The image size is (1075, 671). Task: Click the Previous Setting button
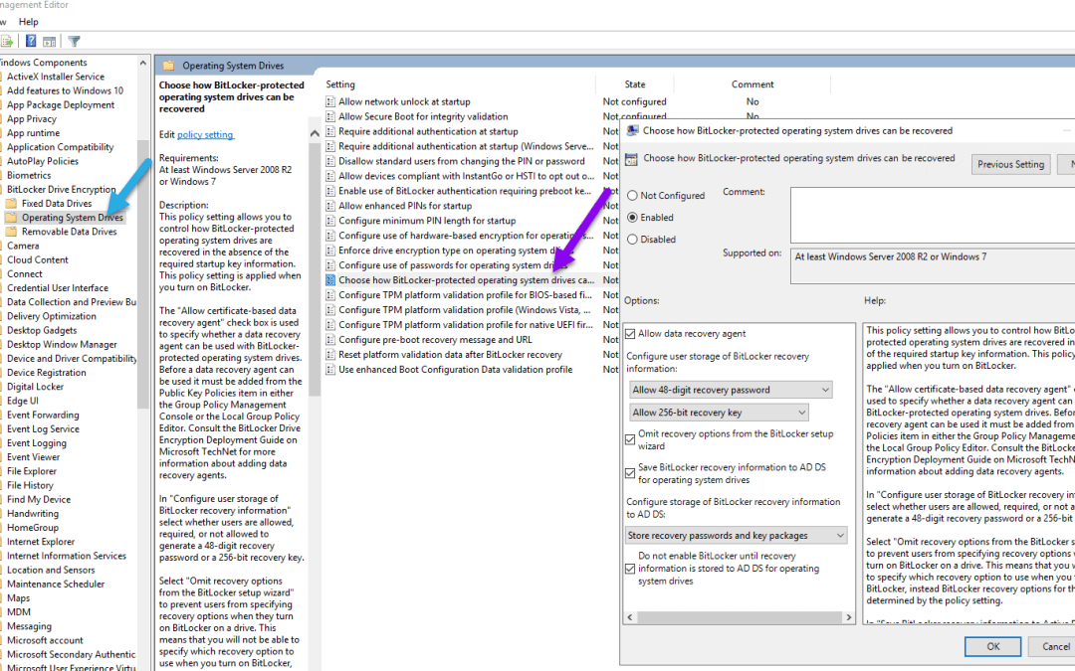point(1010,164)
